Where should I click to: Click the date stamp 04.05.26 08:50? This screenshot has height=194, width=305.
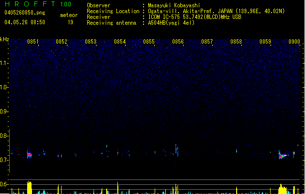click(25, 22)
